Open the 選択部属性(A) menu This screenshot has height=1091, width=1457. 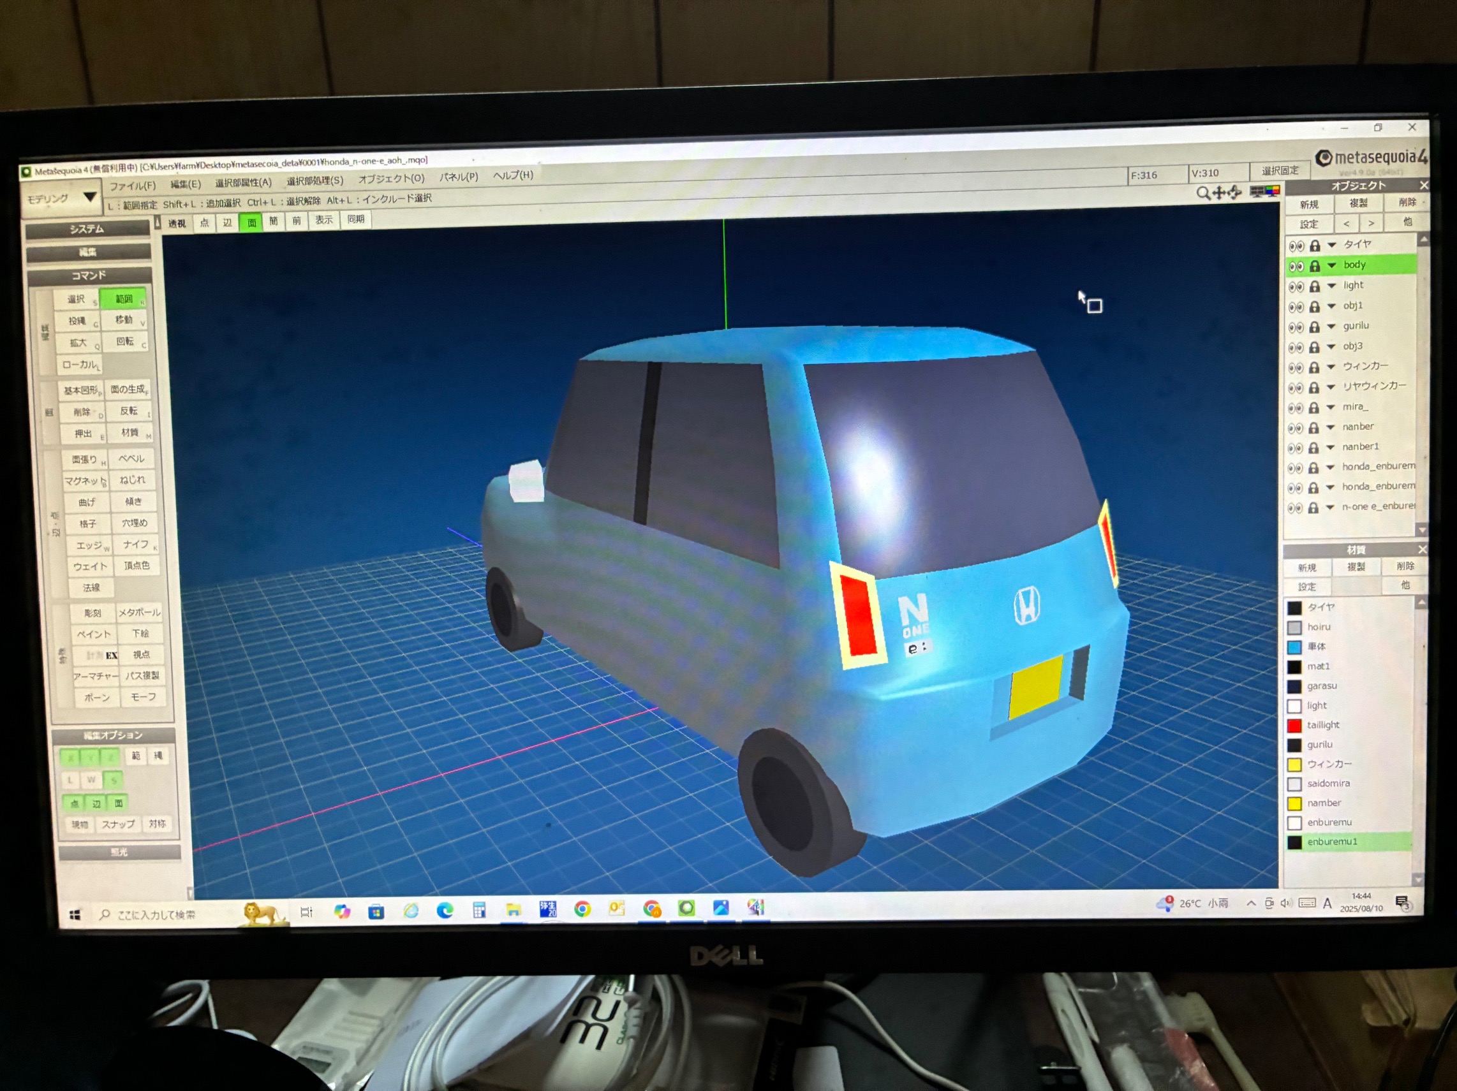[x=243, y=182]
